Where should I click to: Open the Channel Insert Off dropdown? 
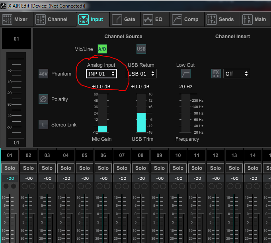(x=237, y=74)
